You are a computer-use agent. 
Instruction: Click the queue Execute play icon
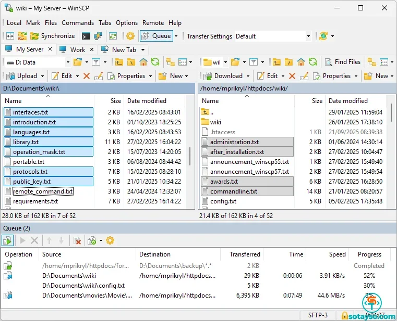pos(22,240)
